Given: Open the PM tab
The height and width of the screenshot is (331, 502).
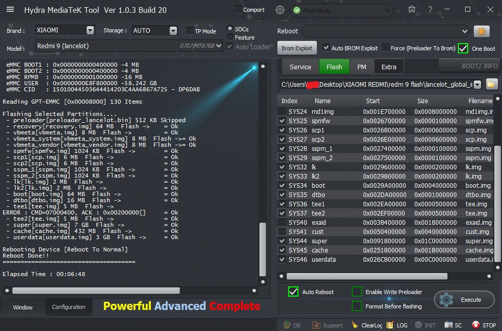Looking at the screenshot, I should coord(362,67).
